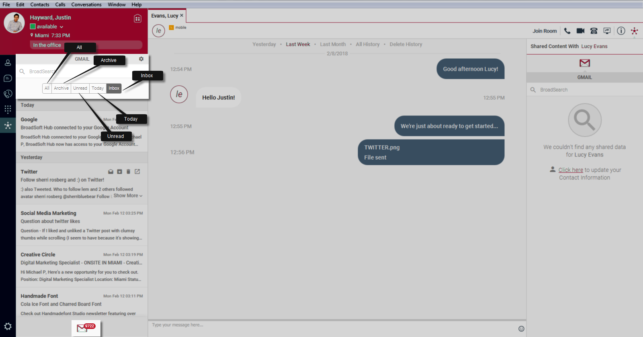Open the Dial Pad sidebar icon
This screenshot has height=337, width=643.
pyautogui.click(x=8, y=109)
